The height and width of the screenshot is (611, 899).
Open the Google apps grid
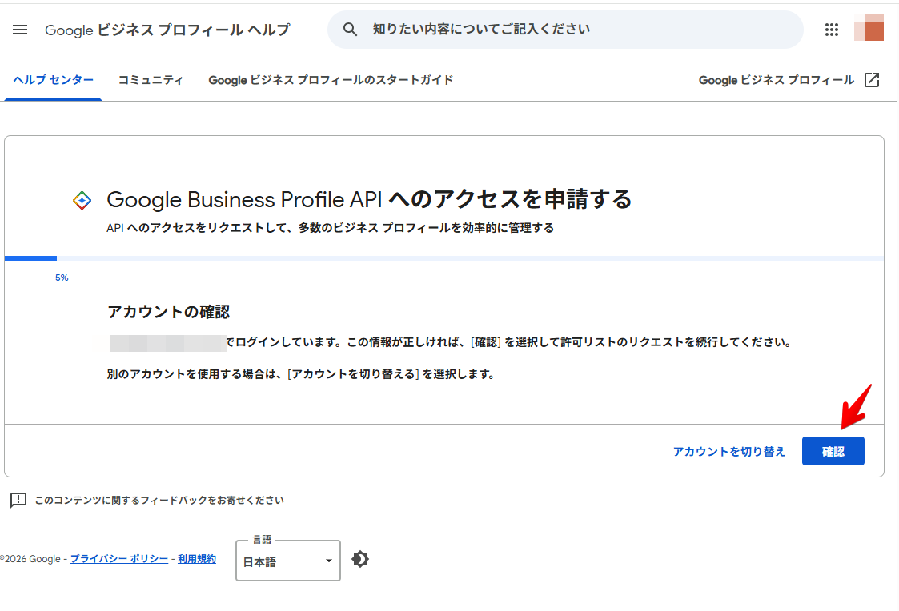click(831, 30)
